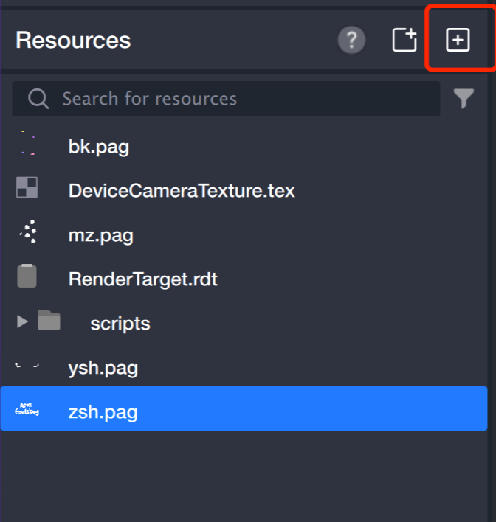This screenshot has height=522, width=496.
Task: Click the bk.pag thumbnail preview
Action: (x=27, y=143)
